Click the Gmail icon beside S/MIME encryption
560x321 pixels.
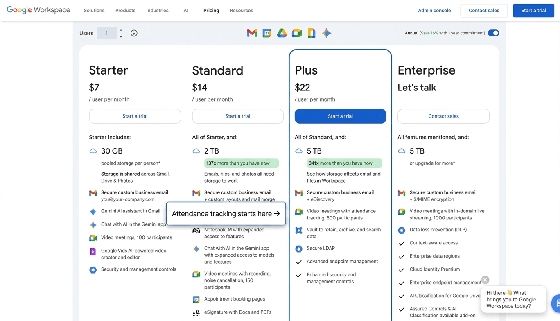point(402,193)
